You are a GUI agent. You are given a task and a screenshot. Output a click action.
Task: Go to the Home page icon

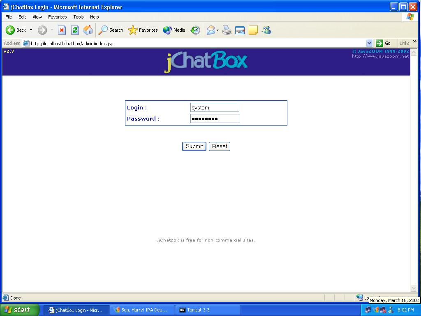88,30
